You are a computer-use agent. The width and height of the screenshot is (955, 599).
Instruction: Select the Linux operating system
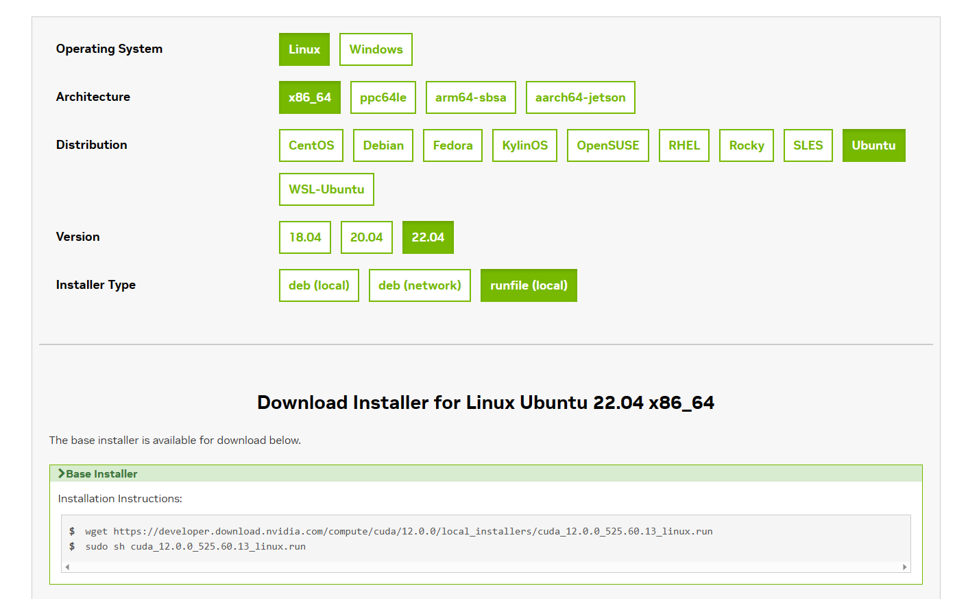point(304,49)
